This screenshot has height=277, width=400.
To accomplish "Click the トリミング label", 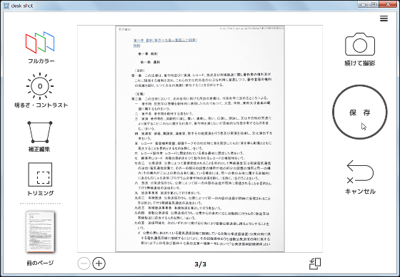I will pos(40,193).
